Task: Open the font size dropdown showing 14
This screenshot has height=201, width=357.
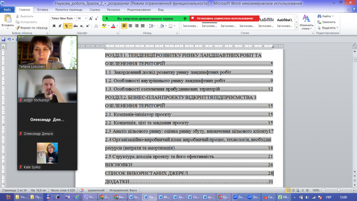Action: (86, 18)
